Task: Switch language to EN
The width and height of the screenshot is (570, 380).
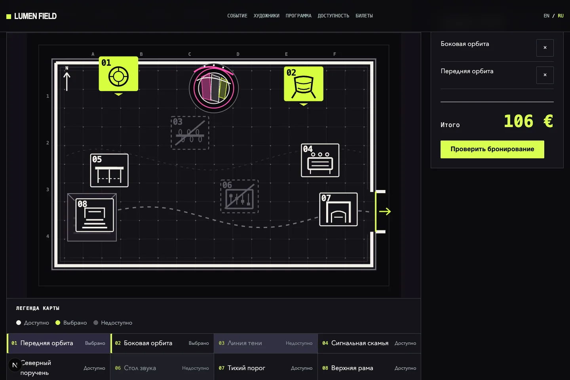Action: click(x=546, y=16)
